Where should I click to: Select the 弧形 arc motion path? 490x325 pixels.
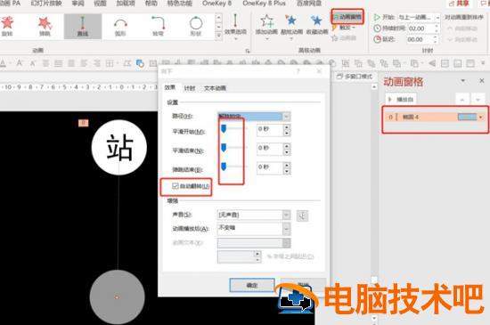click(120, 26)
